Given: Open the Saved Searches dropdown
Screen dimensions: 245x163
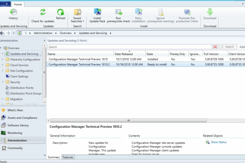Looking at the screenshot, I should coord(77,15).
